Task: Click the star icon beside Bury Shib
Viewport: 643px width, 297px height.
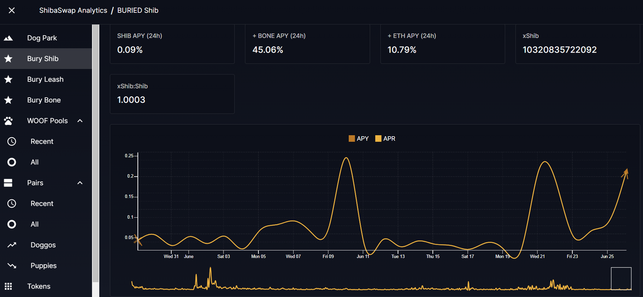Action: [x=8, y=59]
